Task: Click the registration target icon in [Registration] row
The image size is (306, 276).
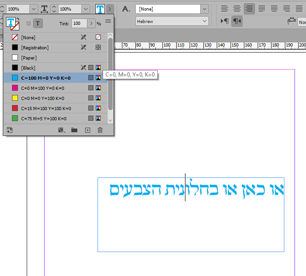Action: (98, 47)
